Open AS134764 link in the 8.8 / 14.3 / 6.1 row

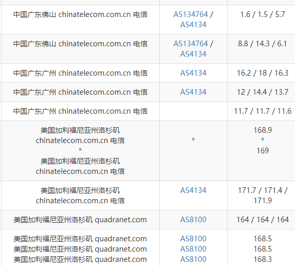pyautogui.click(x=191, y=44)
